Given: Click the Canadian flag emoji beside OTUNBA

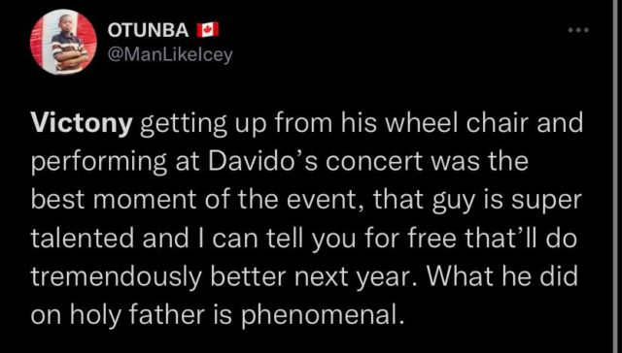Looking at the screenshot, I should [208, 30].
